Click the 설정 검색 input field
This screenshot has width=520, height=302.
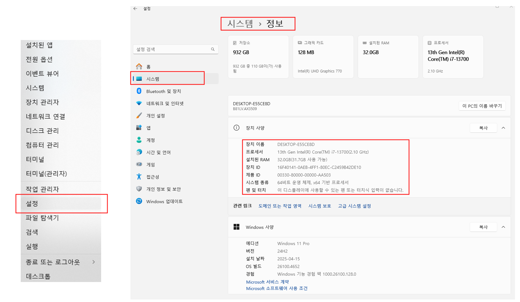[175, 49]
